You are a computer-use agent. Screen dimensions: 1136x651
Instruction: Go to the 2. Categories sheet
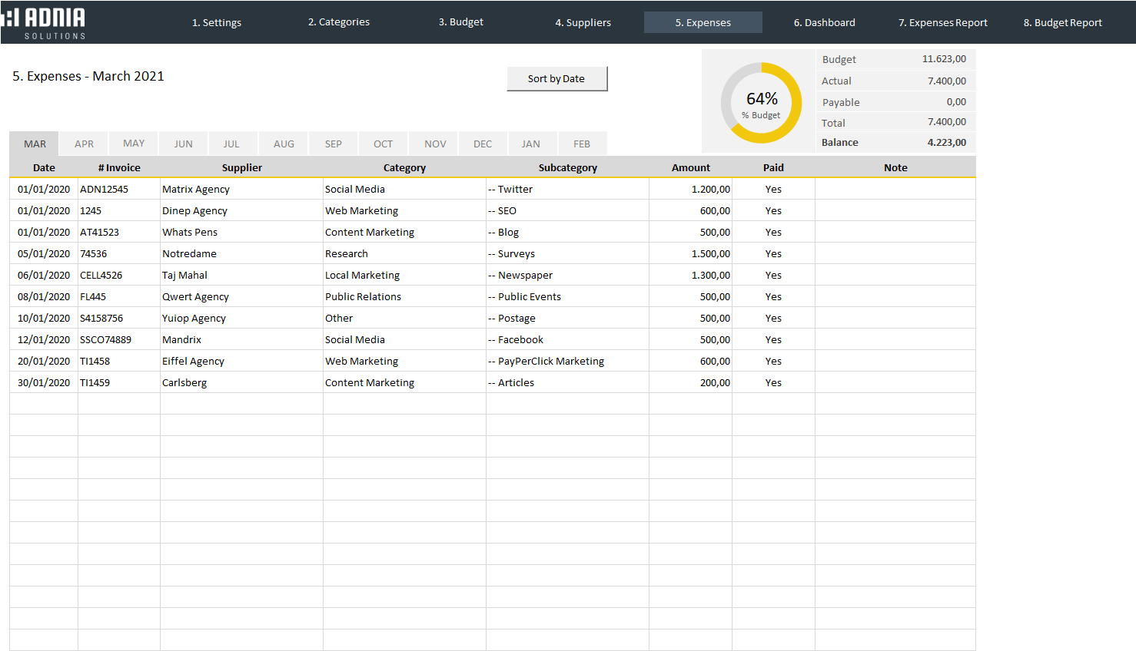pyautogui.click(x=339, y=22)
